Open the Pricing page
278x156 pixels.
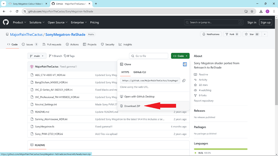pos(95,23)
